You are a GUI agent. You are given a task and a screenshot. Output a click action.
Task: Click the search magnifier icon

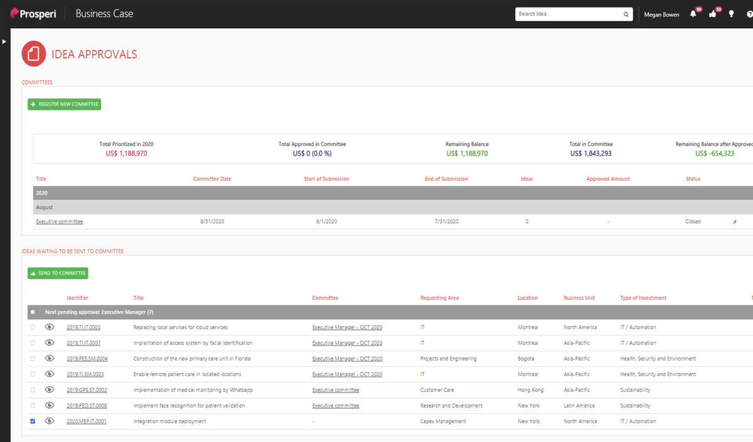626,14
